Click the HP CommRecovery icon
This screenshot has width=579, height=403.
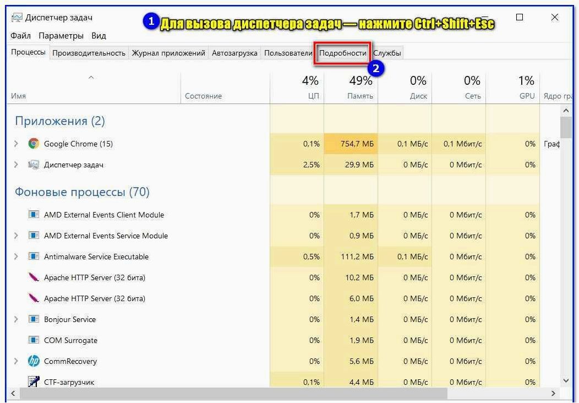click(34, 361)
